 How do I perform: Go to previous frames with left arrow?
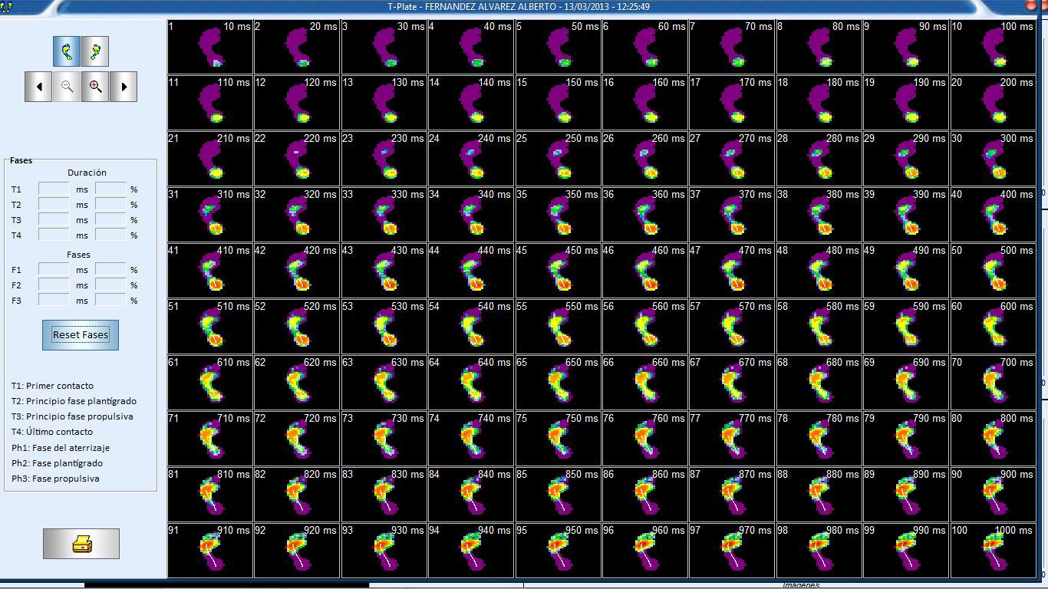pos(38,87)
